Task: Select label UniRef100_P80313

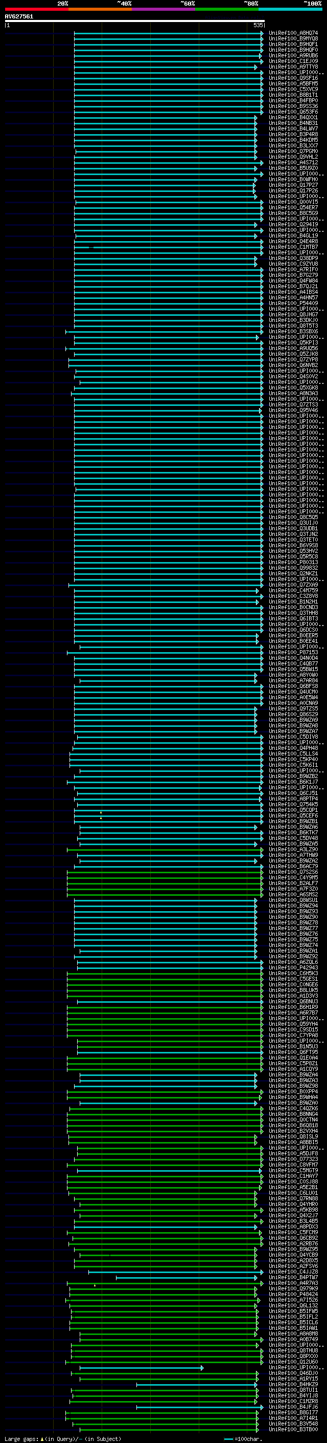Action: [293, 563]
